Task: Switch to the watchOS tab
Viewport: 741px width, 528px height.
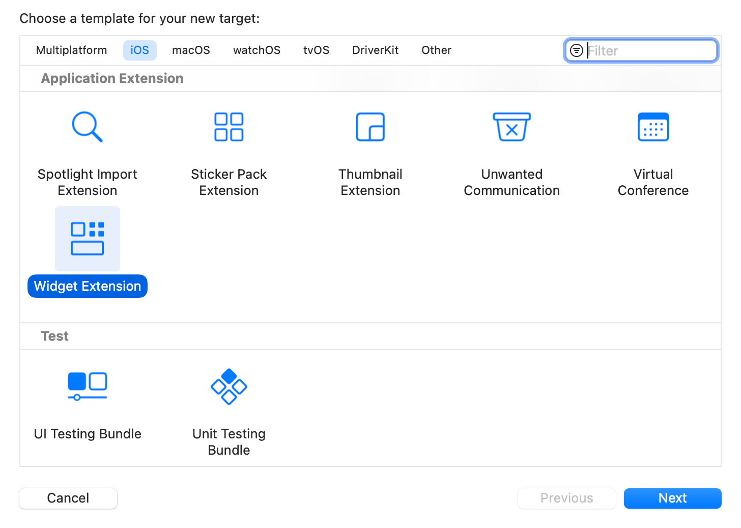Action: coord(256,50)
